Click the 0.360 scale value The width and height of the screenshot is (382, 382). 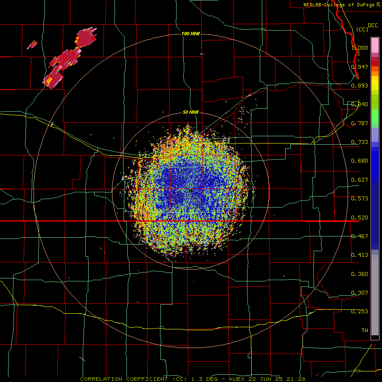click(360, 274)
